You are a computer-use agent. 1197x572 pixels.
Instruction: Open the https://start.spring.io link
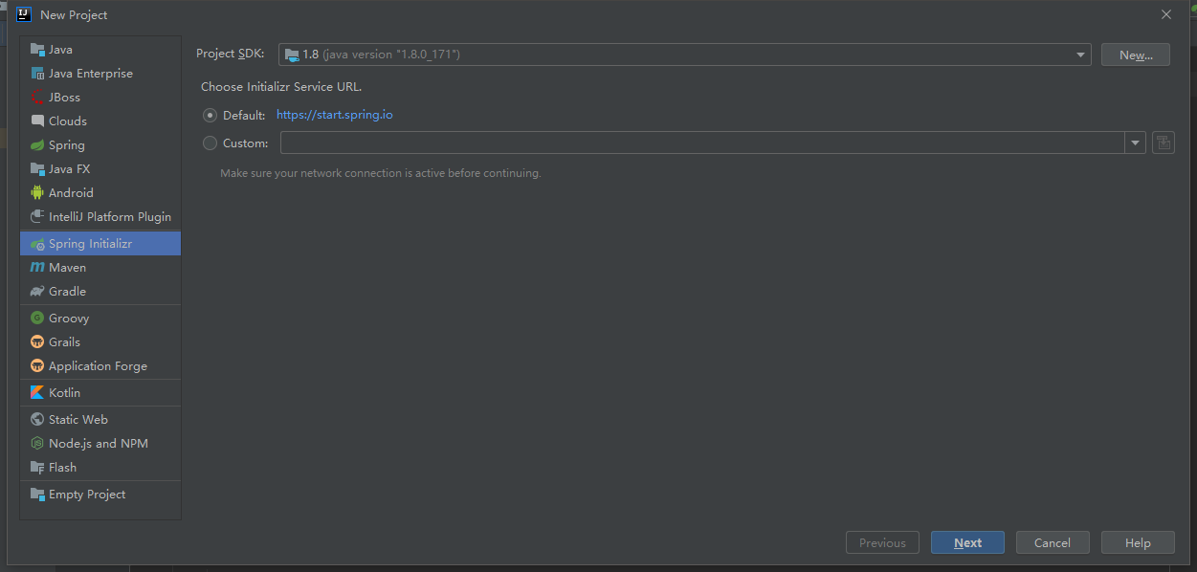[x=335, y=115]
